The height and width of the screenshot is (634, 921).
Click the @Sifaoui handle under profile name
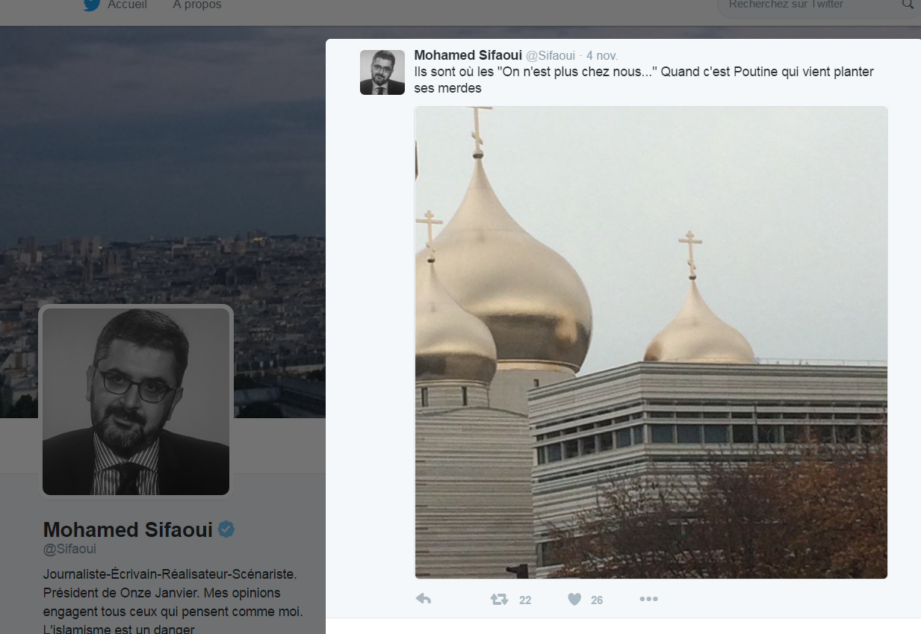coord(69,550)
